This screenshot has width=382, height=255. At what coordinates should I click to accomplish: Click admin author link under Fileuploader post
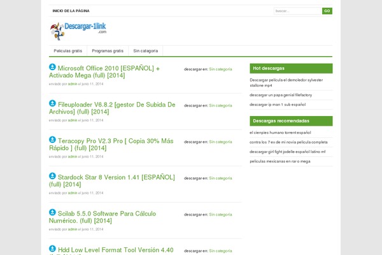point(73,120)
